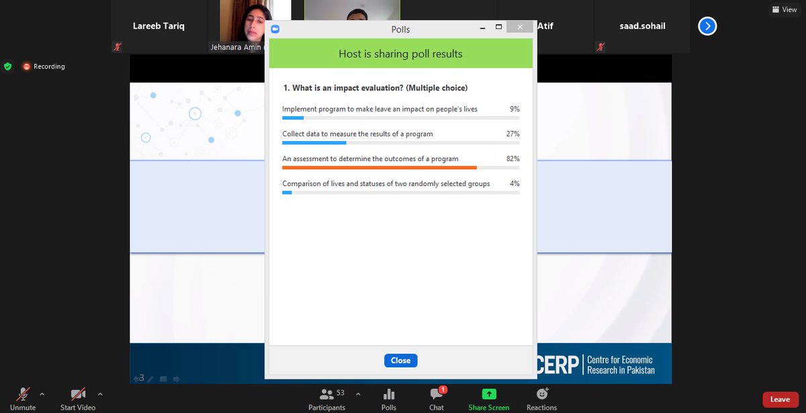Select 'Collect data to measure the results' option
The image size is (806, 413).
coord(357,134)
